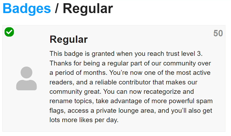Click the gray user avatar icon
Viewport: 231px width, 136px height.
(26, 78)
